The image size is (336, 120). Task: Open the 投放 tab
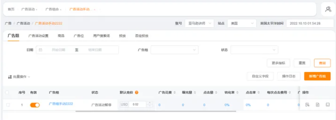(x=122, y=36)
